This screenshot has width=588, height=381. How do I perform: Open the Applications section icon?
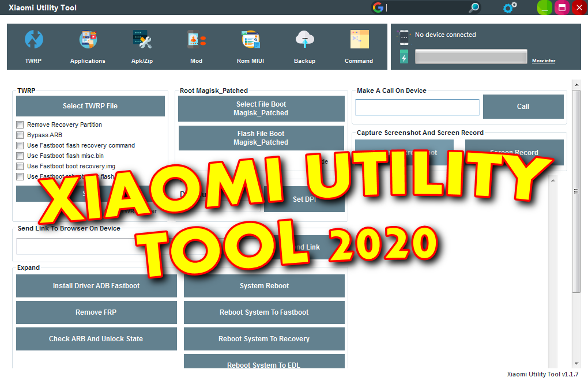88,39
